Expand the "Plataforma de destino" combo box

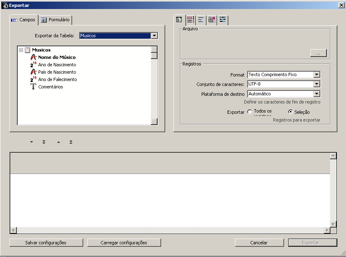(x=316, y=94)
